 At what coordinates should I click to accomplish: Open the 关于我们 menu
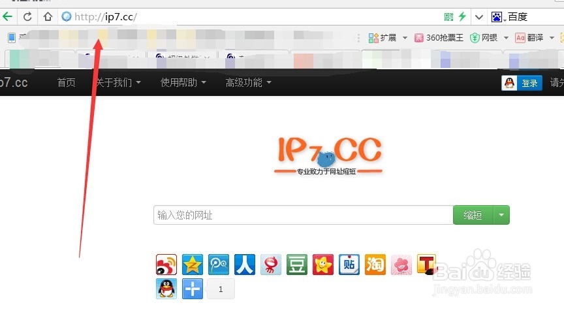point(118,82)
